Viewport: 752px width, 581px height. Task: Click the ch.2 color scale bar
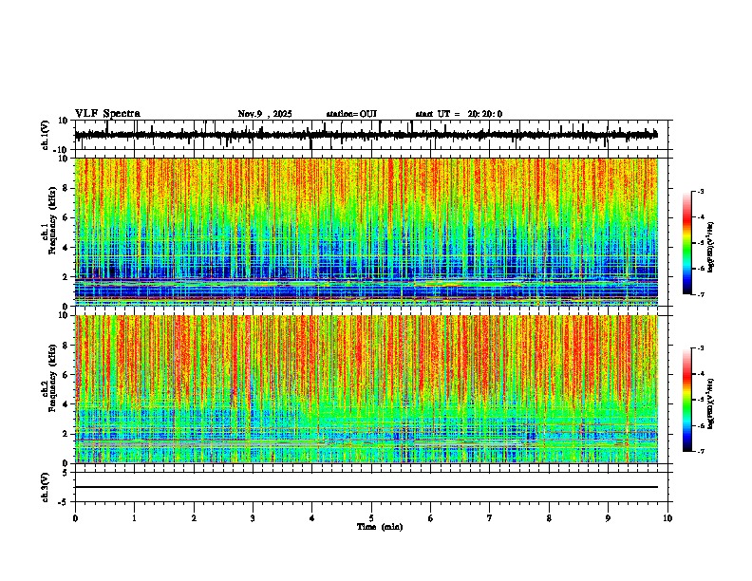pyautogui.click(x=687, y=400)
